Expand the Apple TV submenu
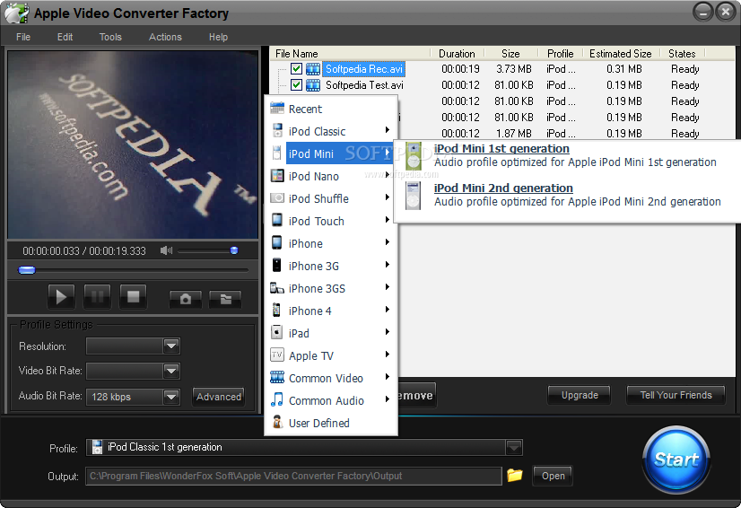Screen dimensions: 741x508 coord(388,355)
